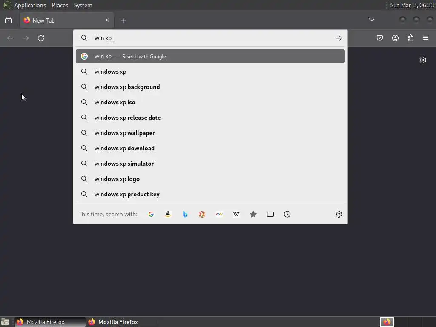This screenshot has height=327, width=436.
Task: Search open tabs via the tabs icon
Action: pyautogui.click(x=270, y=214)
